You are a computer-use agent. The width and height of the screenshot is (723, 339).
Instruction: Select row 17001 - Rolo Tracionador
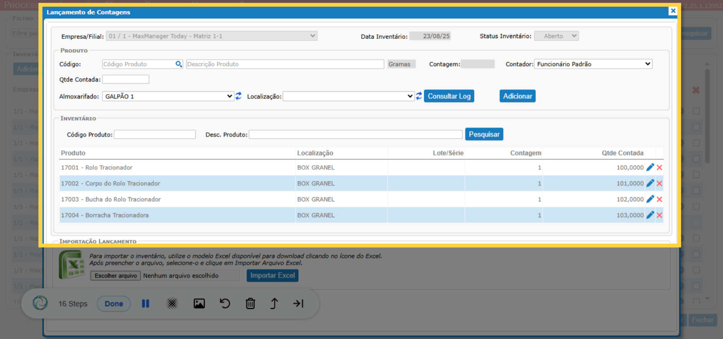coord(361,168)
